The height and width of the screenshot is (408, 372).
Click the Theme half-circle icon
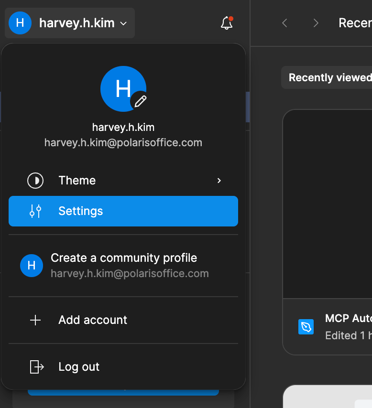pos(35,181)
